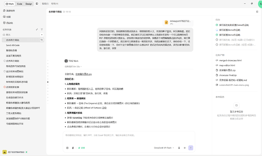Toggle the first completed to-do 撰写报名帖和初赛Demo作品帖
262x156 pixels.
[x=217, y=25]
